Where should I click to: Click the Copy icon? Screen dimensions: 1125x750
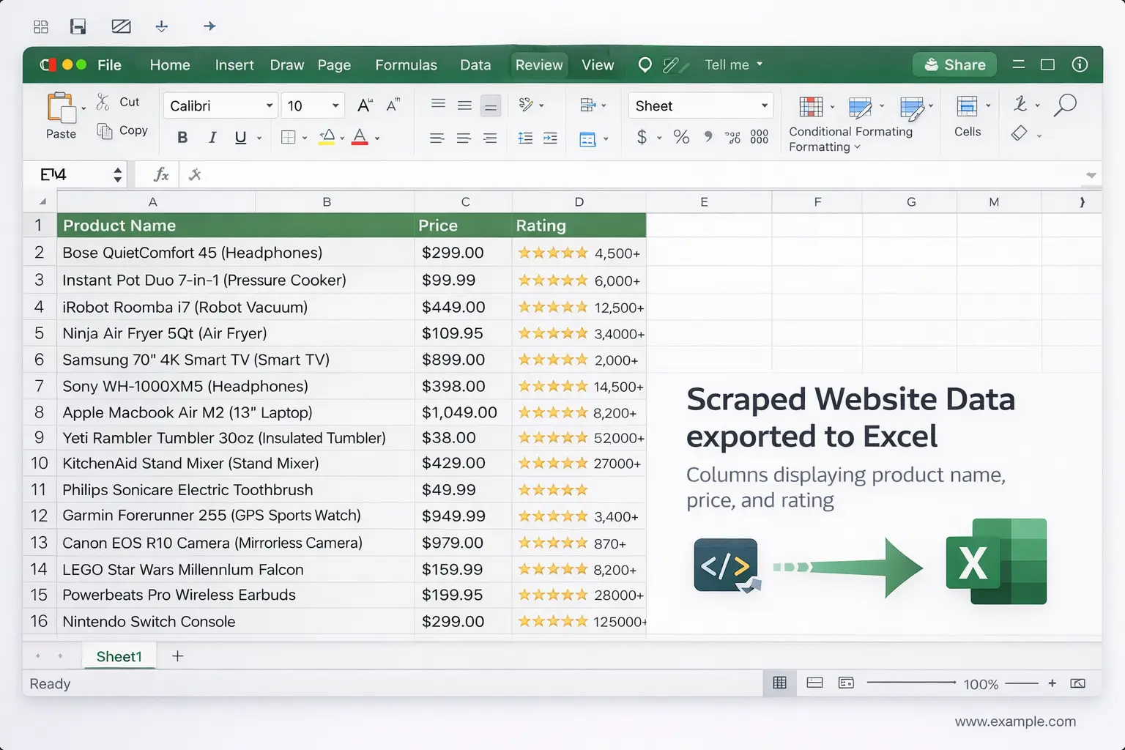click(105, 130)
